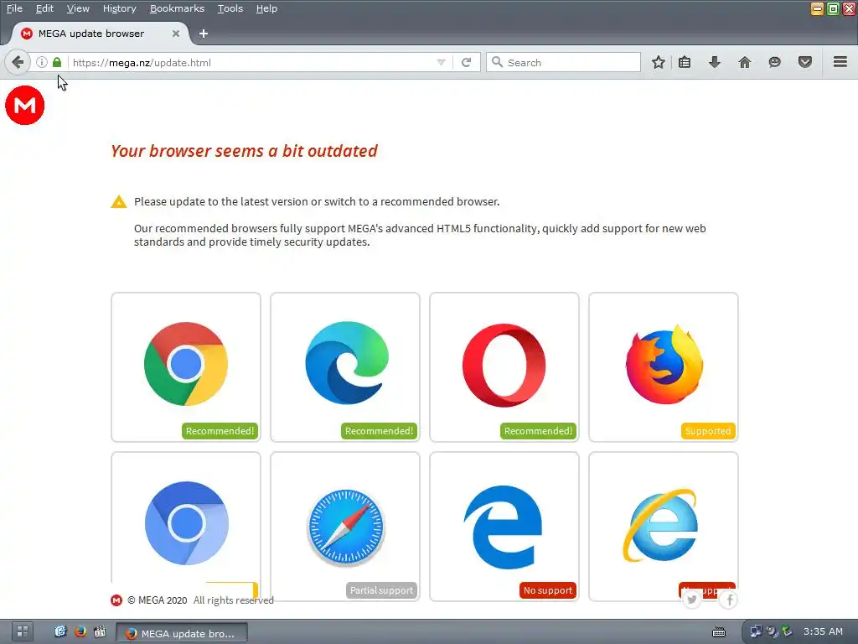Open the View menu

[x=78, y=8]
